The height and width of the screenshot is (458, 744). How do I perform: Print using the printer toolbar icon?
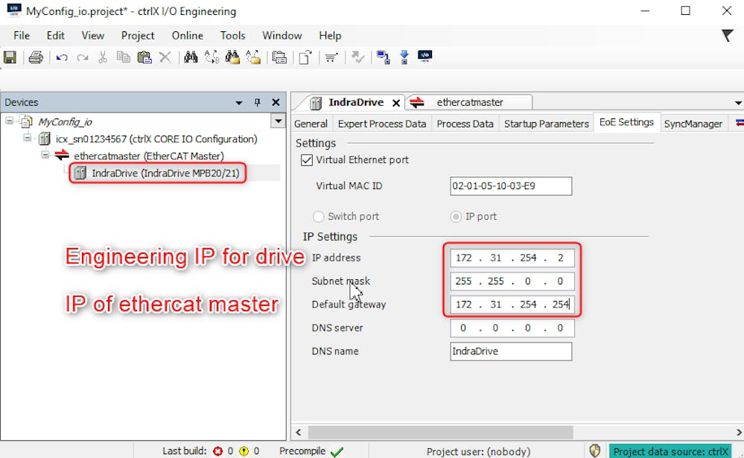(36, 57)
